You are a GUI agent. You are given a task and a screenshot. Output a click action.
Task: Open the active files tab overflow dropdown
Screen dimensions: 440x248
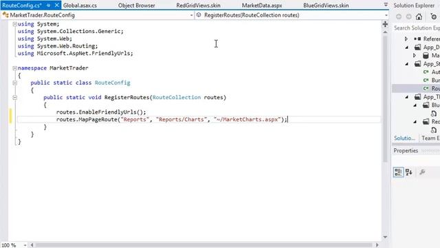(386, 5)
